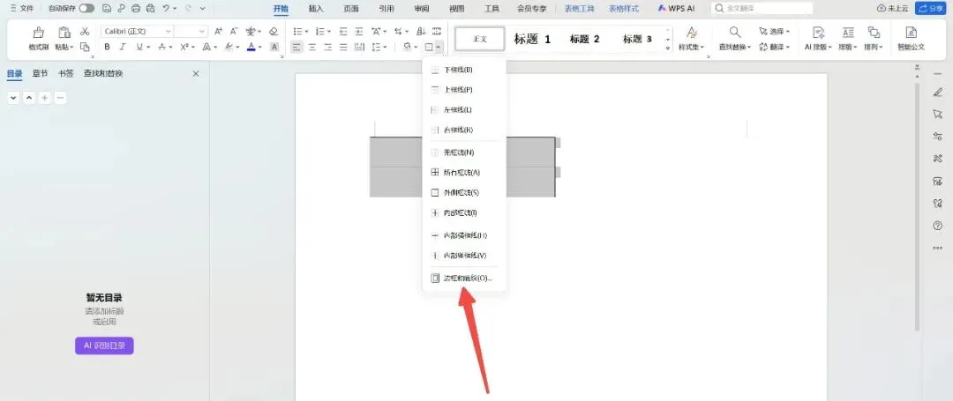Open the font size dropdown

pyautogui.click(x=202, y=31)
